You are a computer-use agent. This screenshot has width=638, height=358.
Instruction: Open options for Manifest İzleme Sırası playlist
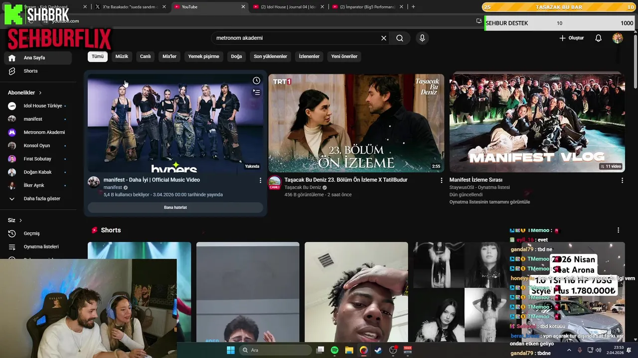tap(622, 180)
